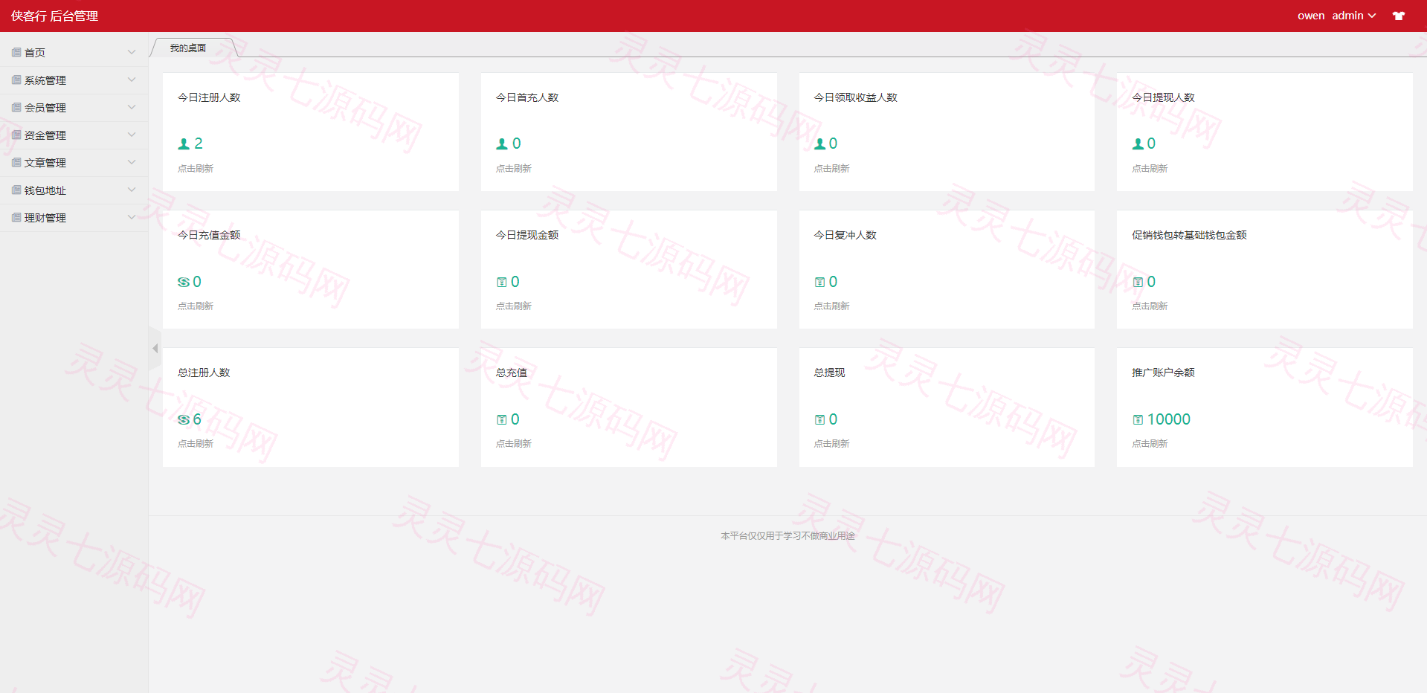Collapse the sidebar with the arrow handle
Screen dimensions: 1427x693
pos(155,348)
